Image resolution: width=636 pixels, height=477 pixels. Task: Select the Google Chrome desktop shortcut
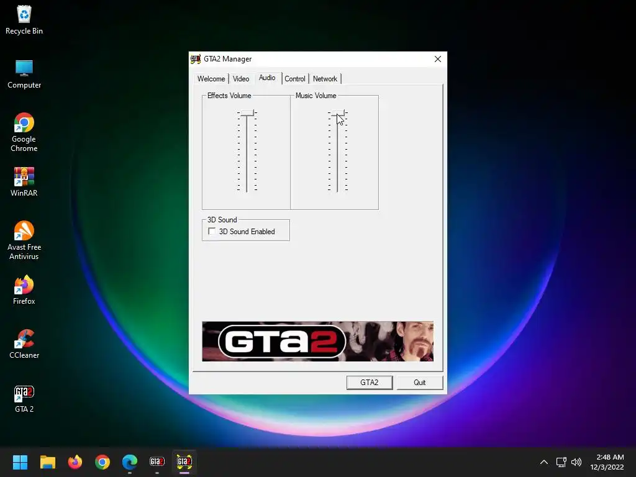point(24,133)
